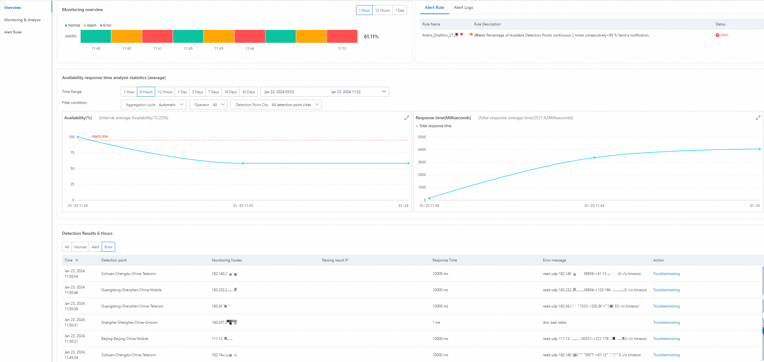
Task: Click the Total response time legend marker
Action: coord(417,126)
